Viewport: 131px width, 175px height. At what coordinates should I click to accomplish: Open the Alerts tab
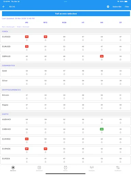(65, 169)
